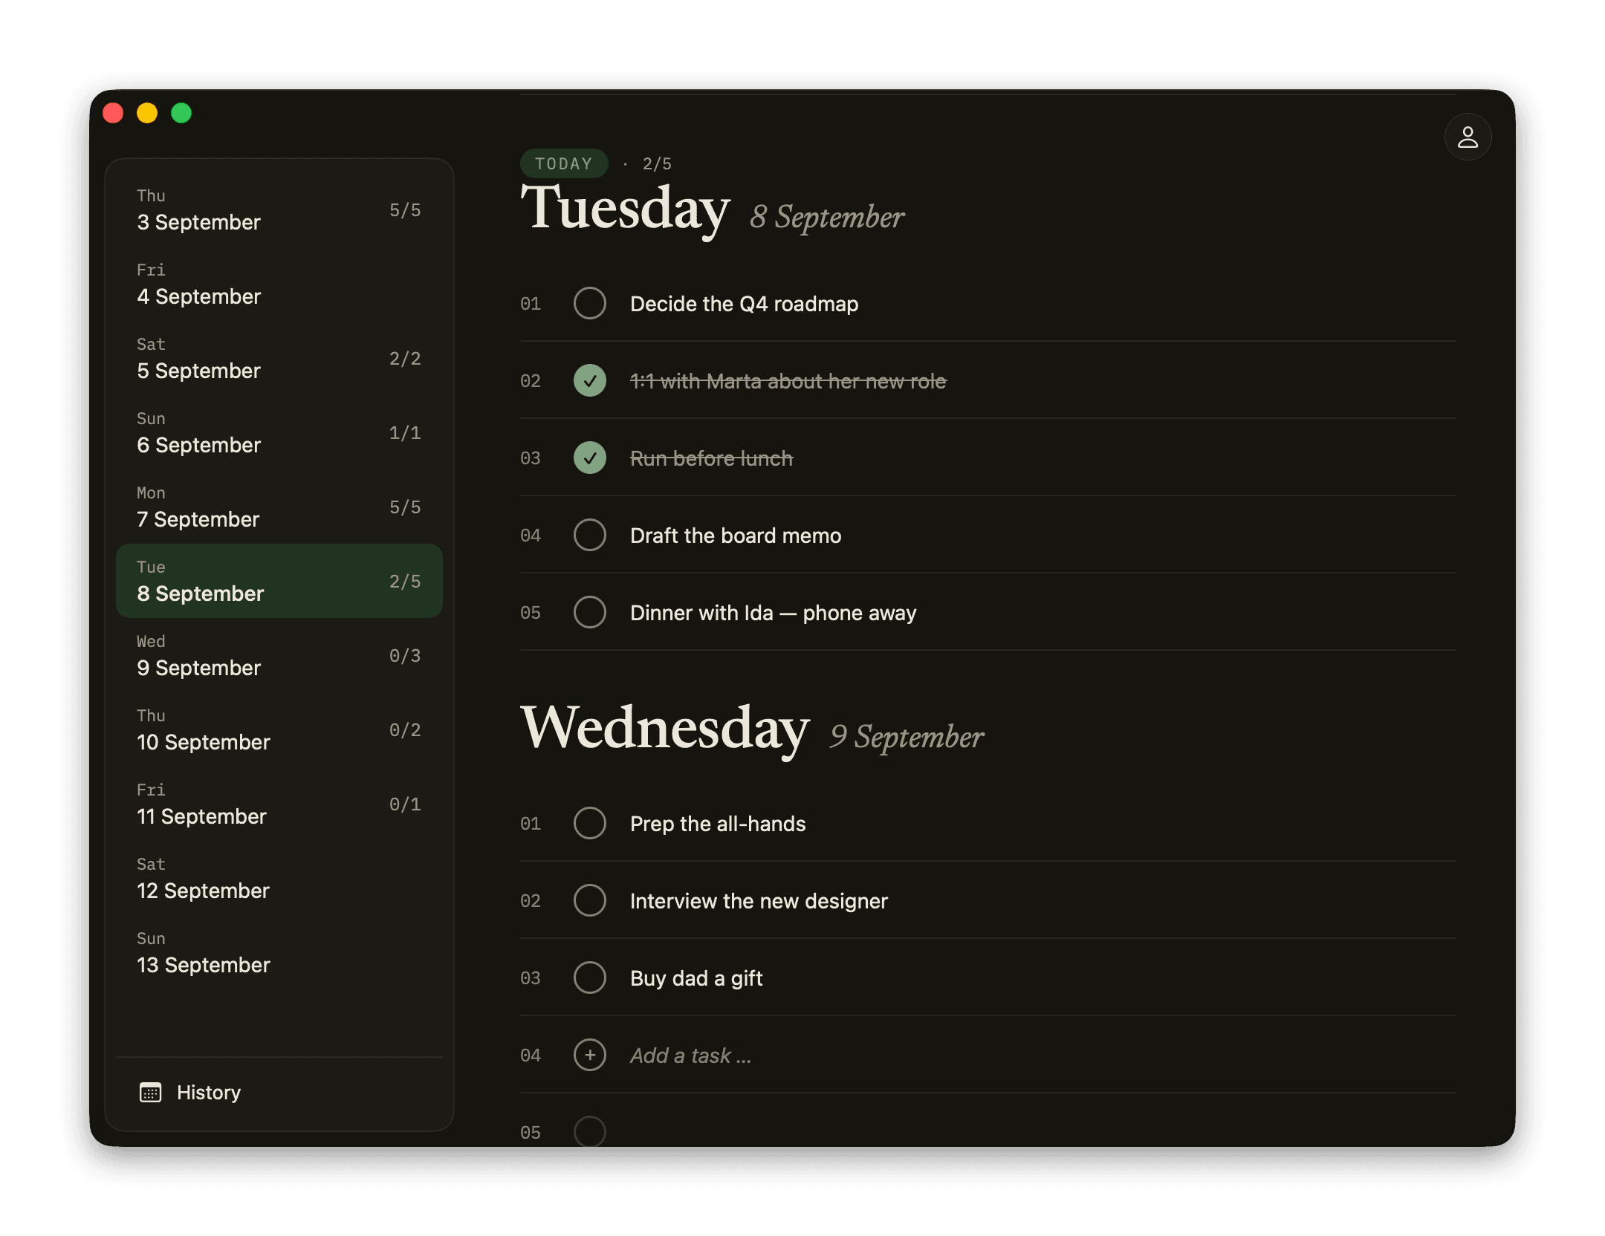Screen dimensions: 1605x1236
Task: Click the 0/3 count for 9 September
Action: point(405,656)
